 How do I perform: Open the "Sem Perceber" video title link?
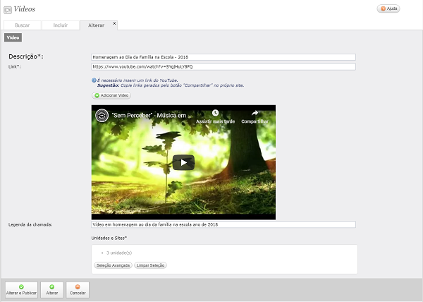click(149, 116)
